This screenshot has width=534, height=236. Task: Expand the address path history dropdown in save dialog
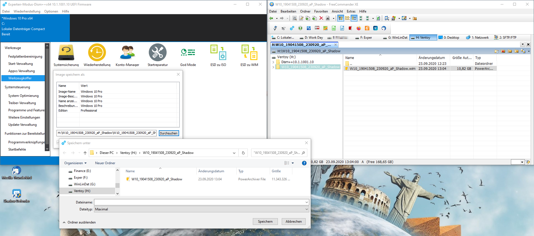(234, 153)
